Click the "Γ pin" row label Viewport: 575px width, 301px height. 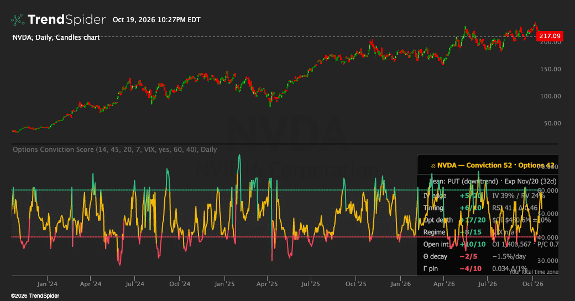[x=431, y=268]
